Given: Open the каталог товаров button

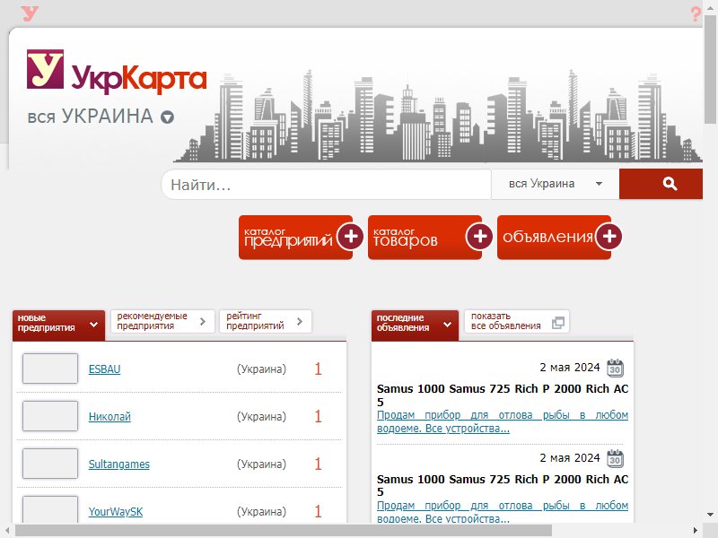Looking at the screenshot, I should [425, 238].
